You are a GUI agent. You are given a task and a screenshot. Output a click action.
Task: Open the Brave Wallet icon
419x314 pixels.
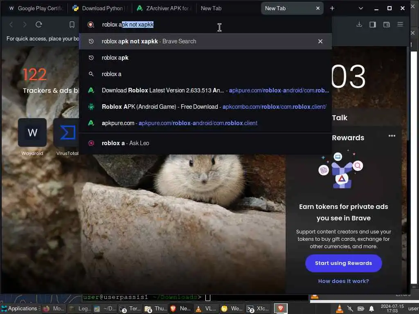(x=386, y=25)
